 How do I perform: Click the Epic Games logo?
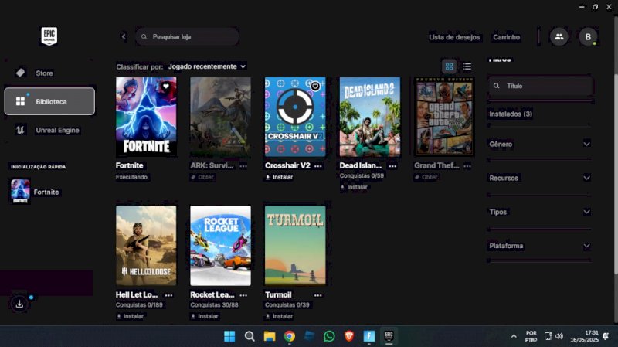click(x=49, y=36)
